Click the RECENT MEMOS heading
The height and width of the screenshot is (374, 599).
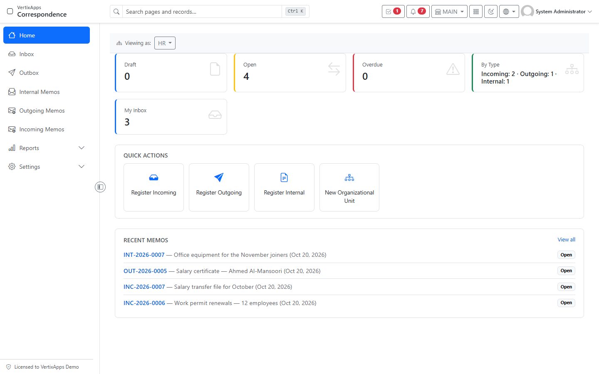pyautogui.click(x=146, y=240)
